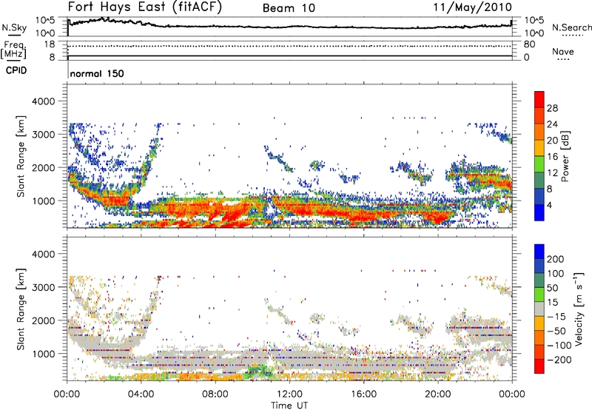Click the left '10^5' N.Sky axis value
Screen dimensions: 592x410
pos(45,21)
